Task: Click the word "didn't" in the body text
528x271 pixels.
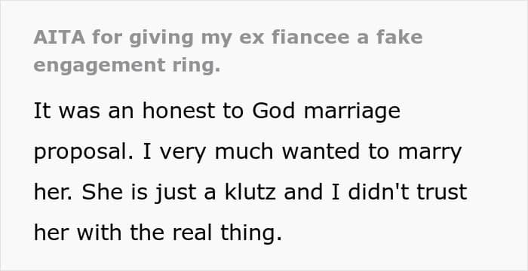Action: [378, 192]
